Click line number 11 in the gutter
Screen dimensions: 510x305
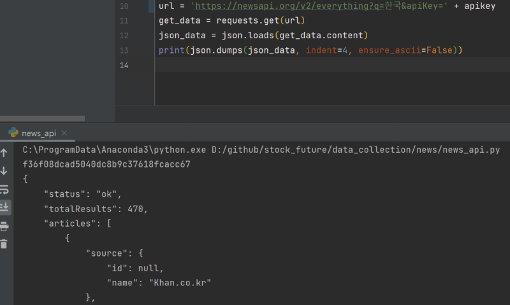[124, 21]
